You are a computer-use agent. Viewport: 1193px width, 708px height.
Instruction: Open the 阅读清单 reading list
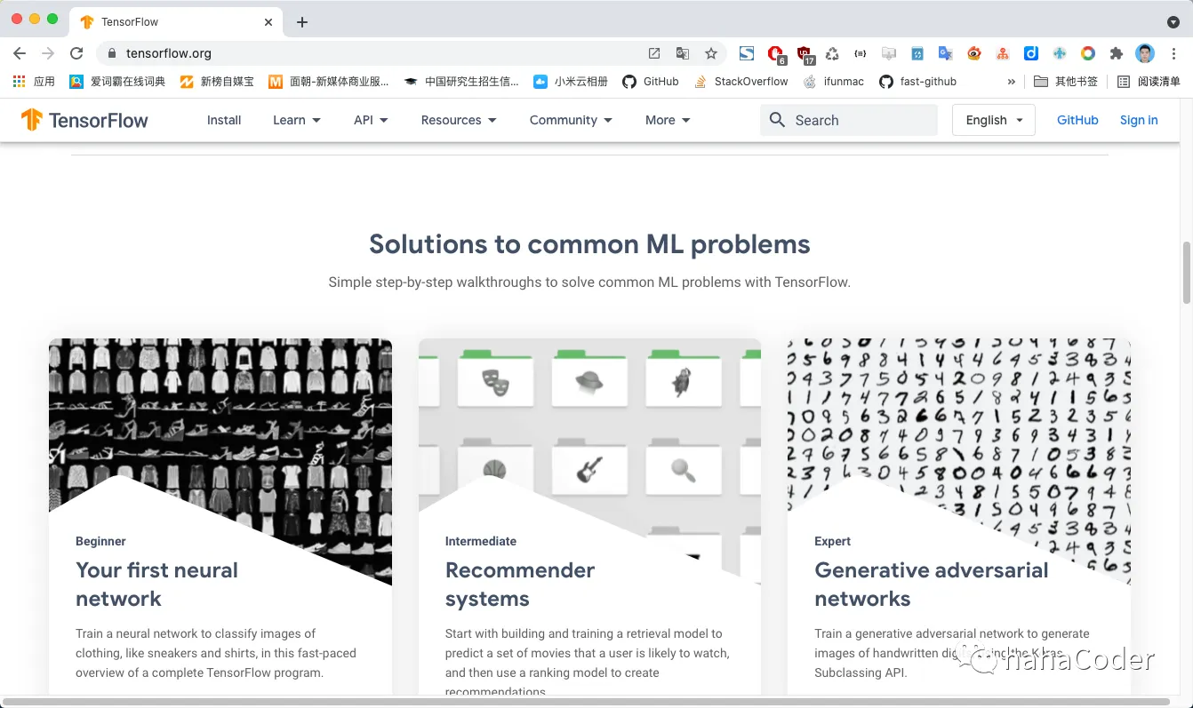pyautogui.click(x=1149, y=81)
